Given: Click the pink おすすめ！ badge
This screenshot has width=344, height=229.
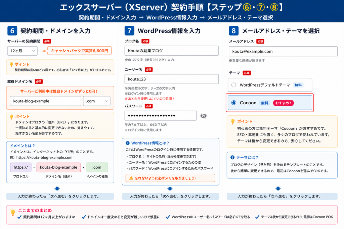Looking at the screenshot, I should pos(283,103).
